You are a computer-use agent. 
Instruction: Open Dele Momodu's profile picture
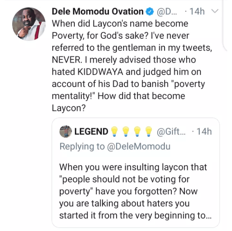[x=28, y=24]
